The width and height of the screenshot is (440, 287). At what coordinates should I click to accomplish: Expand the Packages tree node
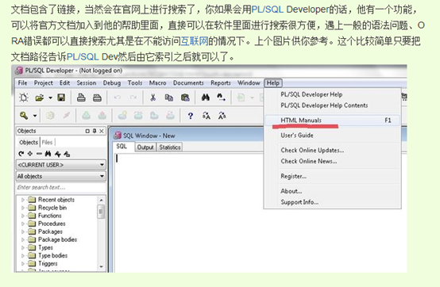pos(23,232)
